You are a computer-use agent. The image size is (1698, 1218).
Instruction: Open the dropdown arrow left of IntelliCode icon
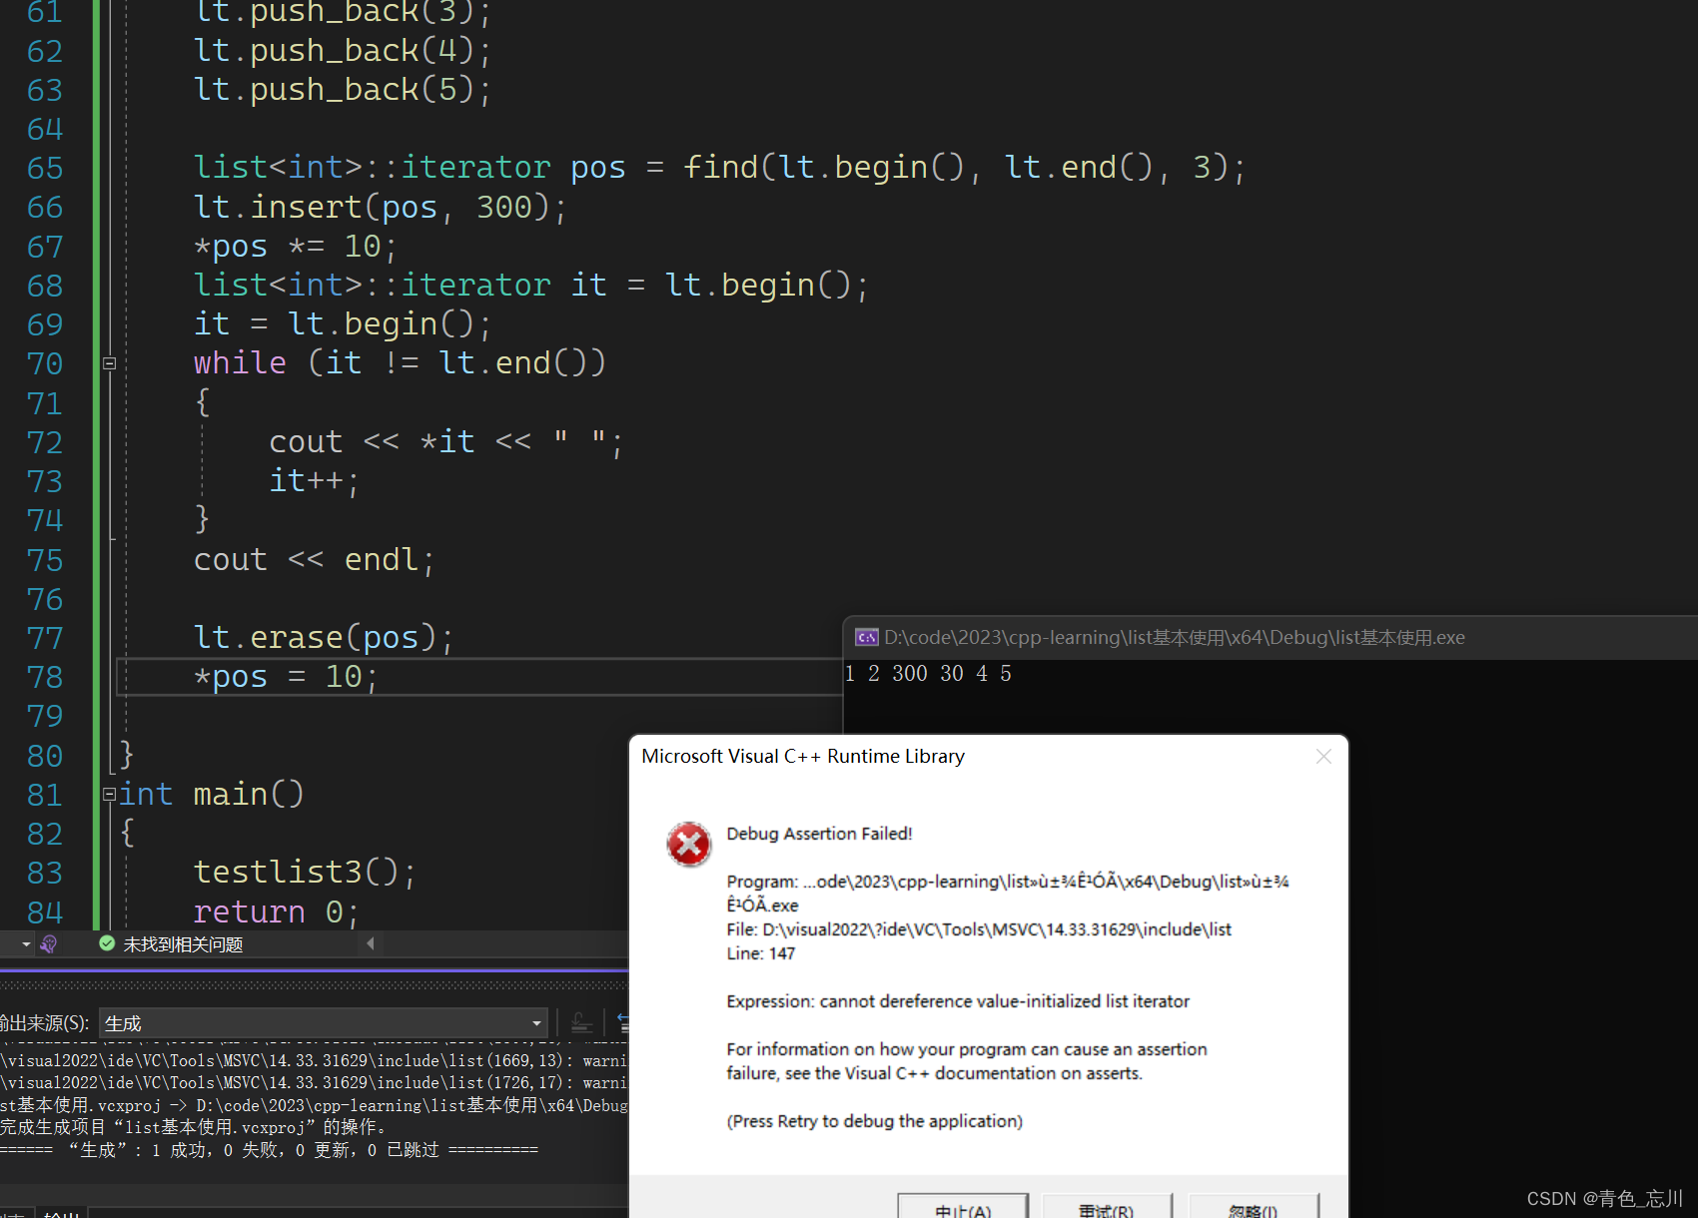coord(26,943)
